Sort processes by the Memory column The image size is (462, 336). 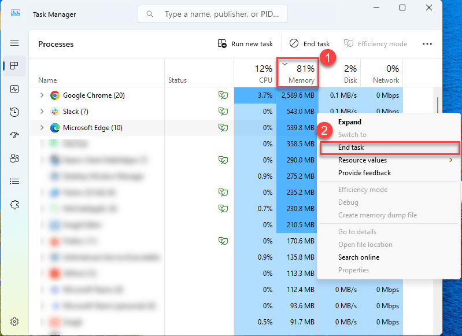[298, 73]
